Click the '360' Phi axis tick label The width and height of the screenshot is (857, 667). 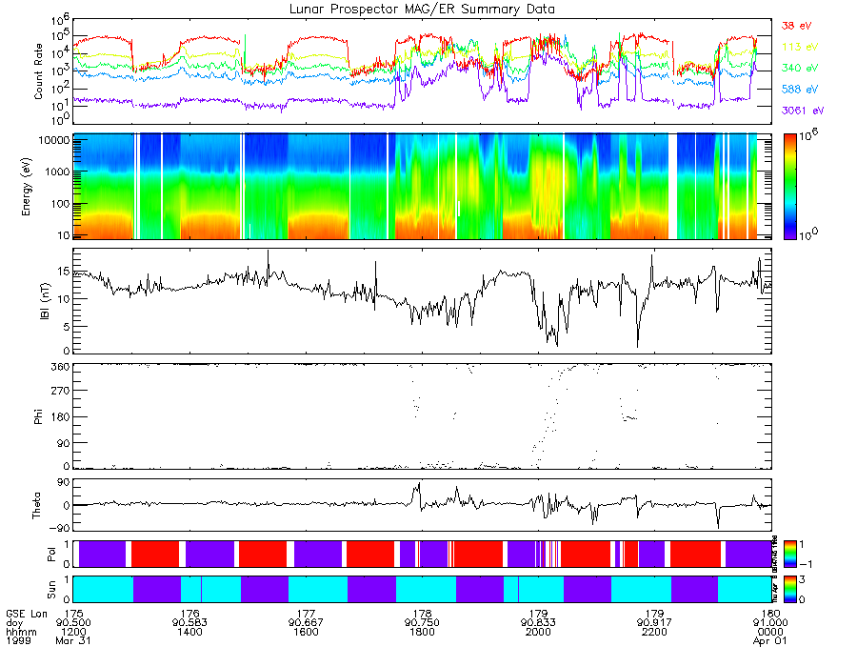coord(61,366)
